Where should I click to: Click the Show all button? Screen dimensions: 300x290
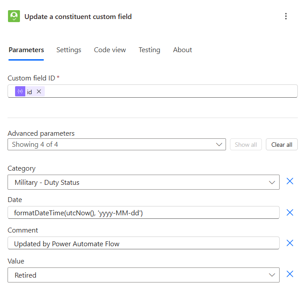click(x=245, y=145)
